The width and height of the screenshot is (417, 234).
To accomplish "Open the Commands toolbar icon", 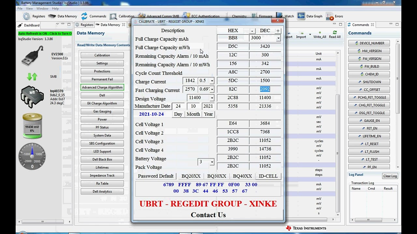I will [x=93, y=16].
